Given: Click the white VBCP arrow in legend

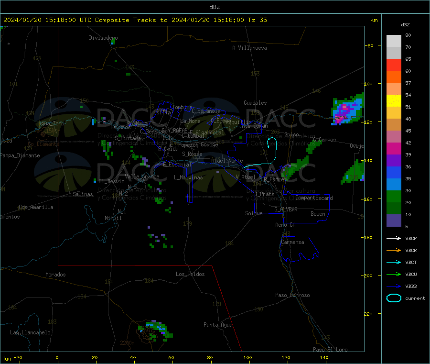Looking at the screenshot, I should click(394, 238).
